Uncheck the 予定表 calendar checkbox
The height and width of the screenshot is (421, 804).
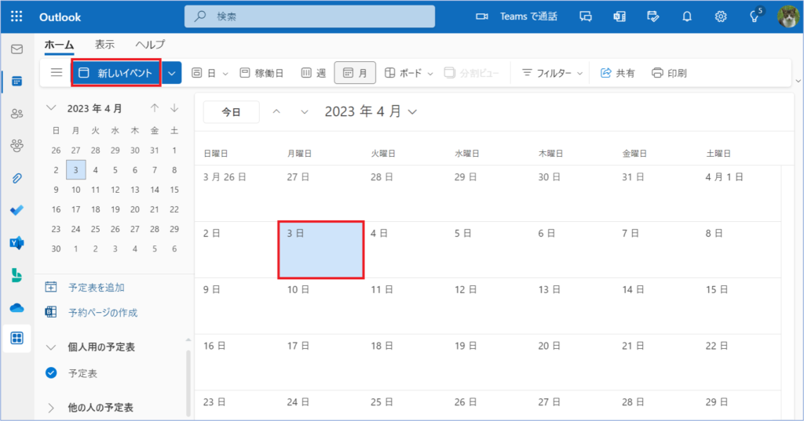pos(52,373)
